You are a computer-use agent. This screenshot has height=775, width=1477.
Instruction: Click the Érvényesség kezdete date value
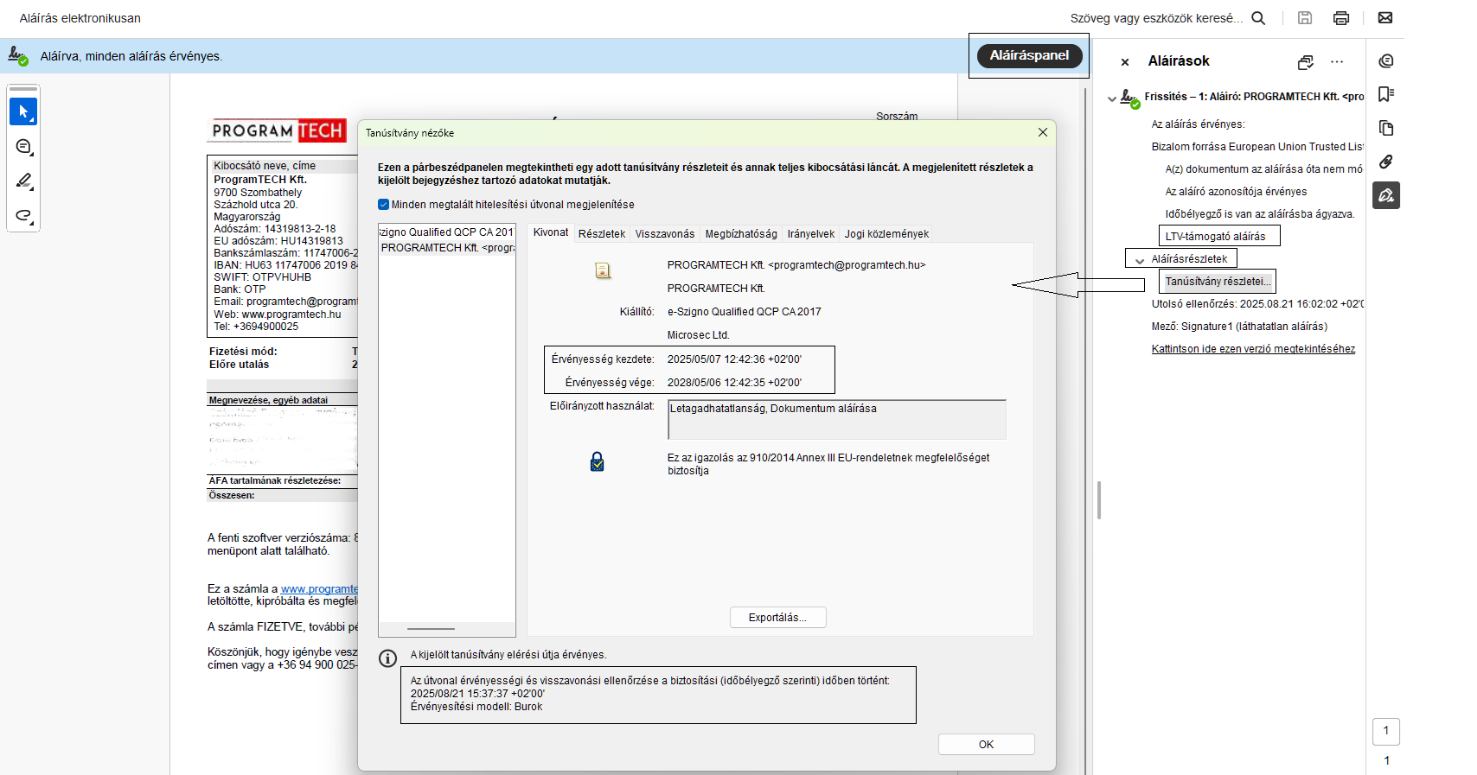pyautogui.click(x=734, y=359)
